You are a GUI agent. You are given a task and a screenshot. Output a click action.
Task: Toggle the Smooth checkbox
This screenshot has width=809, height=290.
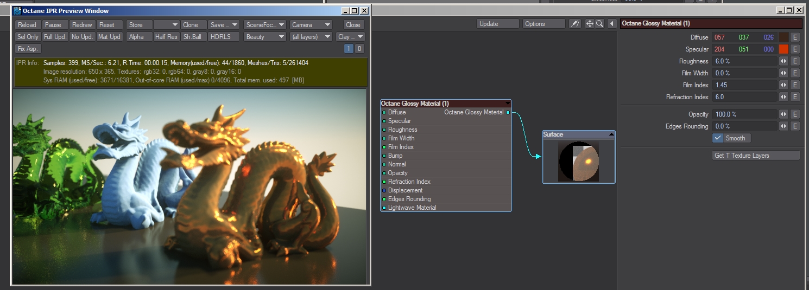pyautogui.click(x=718, y=138)
